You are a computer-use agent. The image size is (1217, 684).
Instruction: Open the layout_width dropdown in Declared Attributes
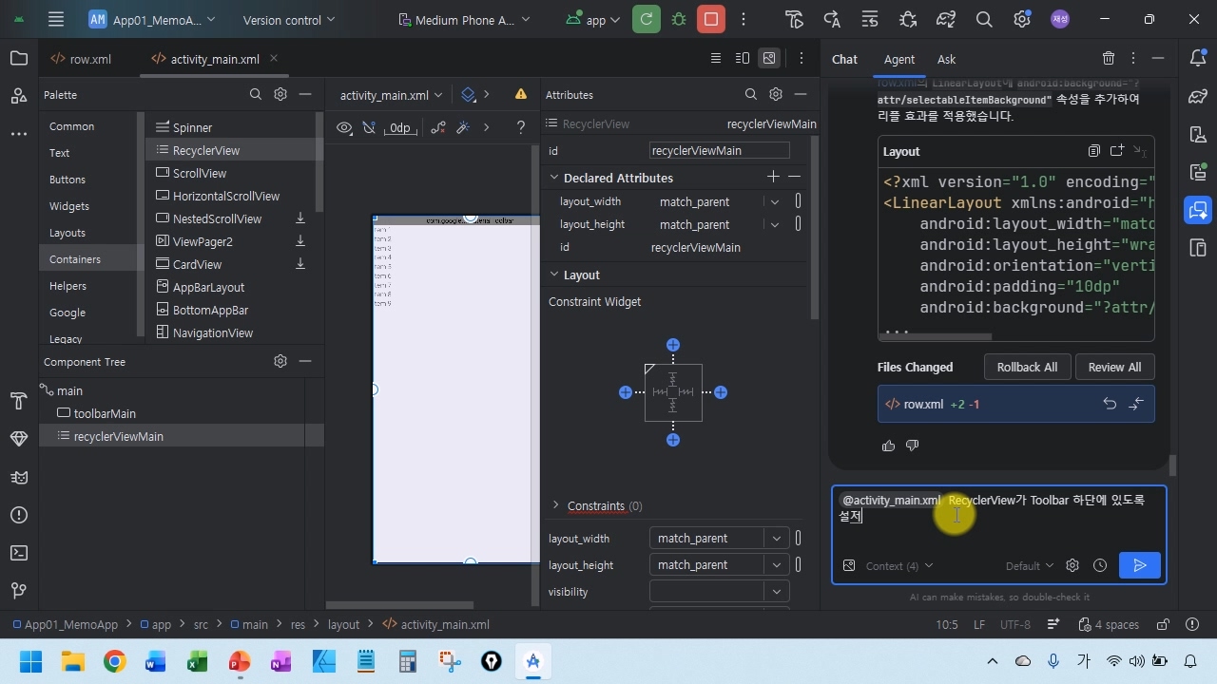pos(775,201)
